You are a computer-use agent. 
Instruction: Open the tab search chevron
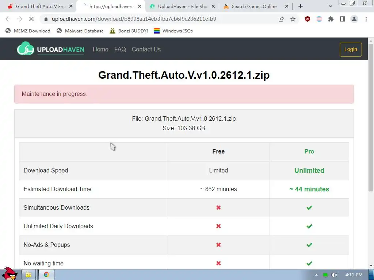coord(330,7)
